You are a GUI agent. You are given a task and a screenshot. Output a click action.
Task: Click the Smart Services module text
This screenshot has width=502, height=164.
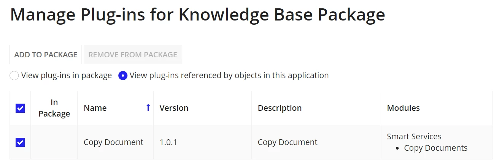(414, 136)
